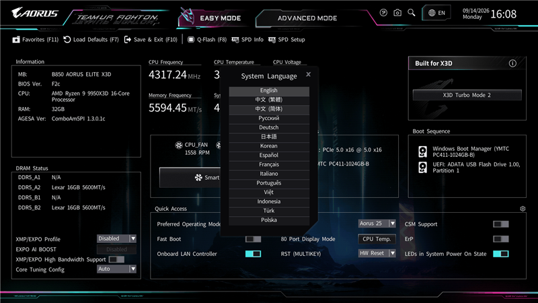
Task: Select Português language
Action: tap(269, 183)
